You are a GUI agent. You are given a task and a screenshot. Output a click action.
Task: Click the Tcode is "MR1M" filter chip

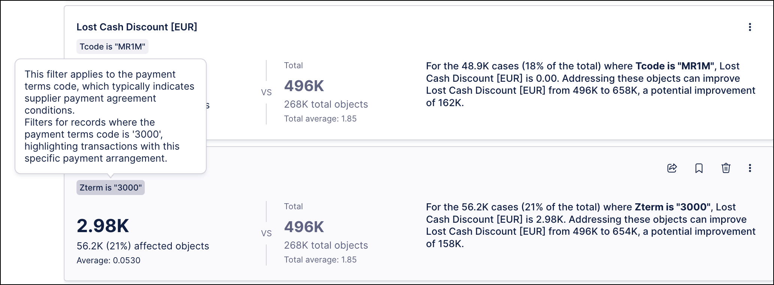pyautogui.click(x=112, y=46)
